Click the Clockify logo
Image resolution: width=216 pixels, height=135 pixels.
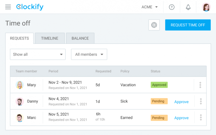[30, 7]
